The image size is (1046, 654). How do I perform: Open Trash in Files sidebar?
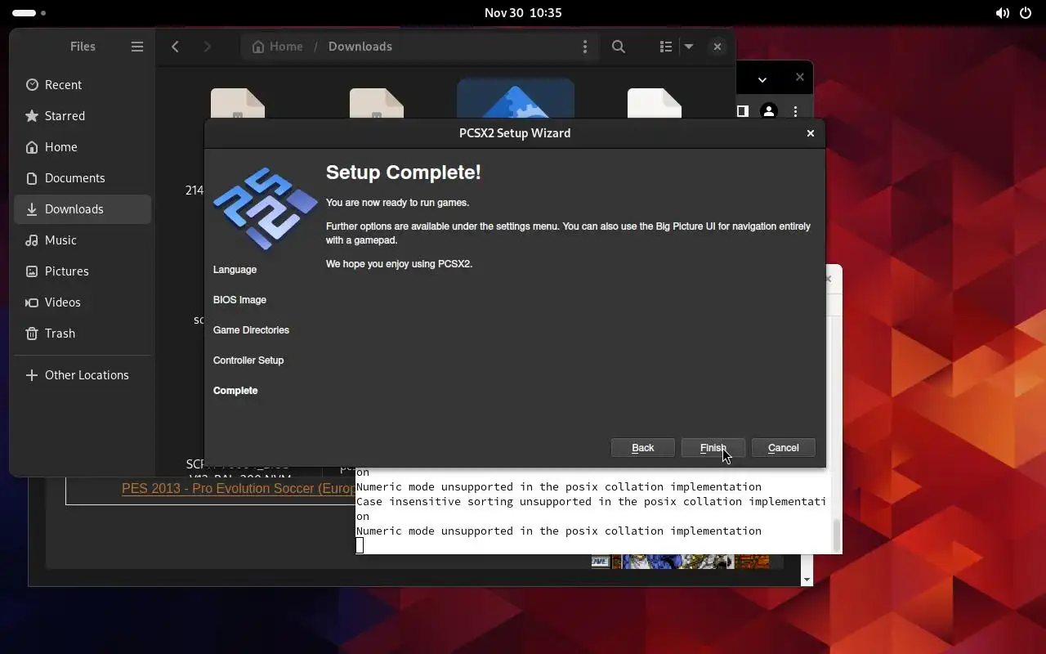pyautogui.click(x=83, y=334)
